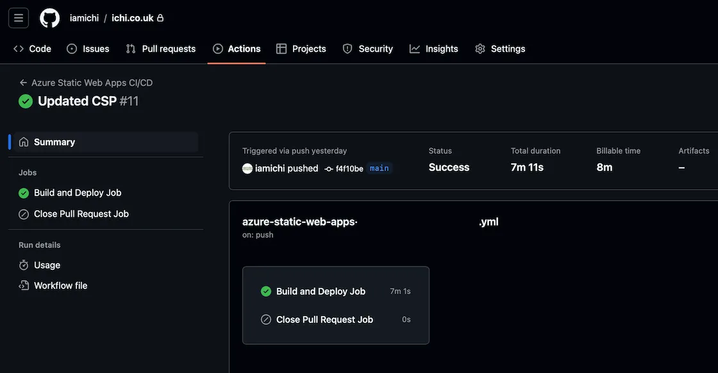Click the green success check beside Updated CSP
This screenshot has height=373, width=718.
coord(26,101)
